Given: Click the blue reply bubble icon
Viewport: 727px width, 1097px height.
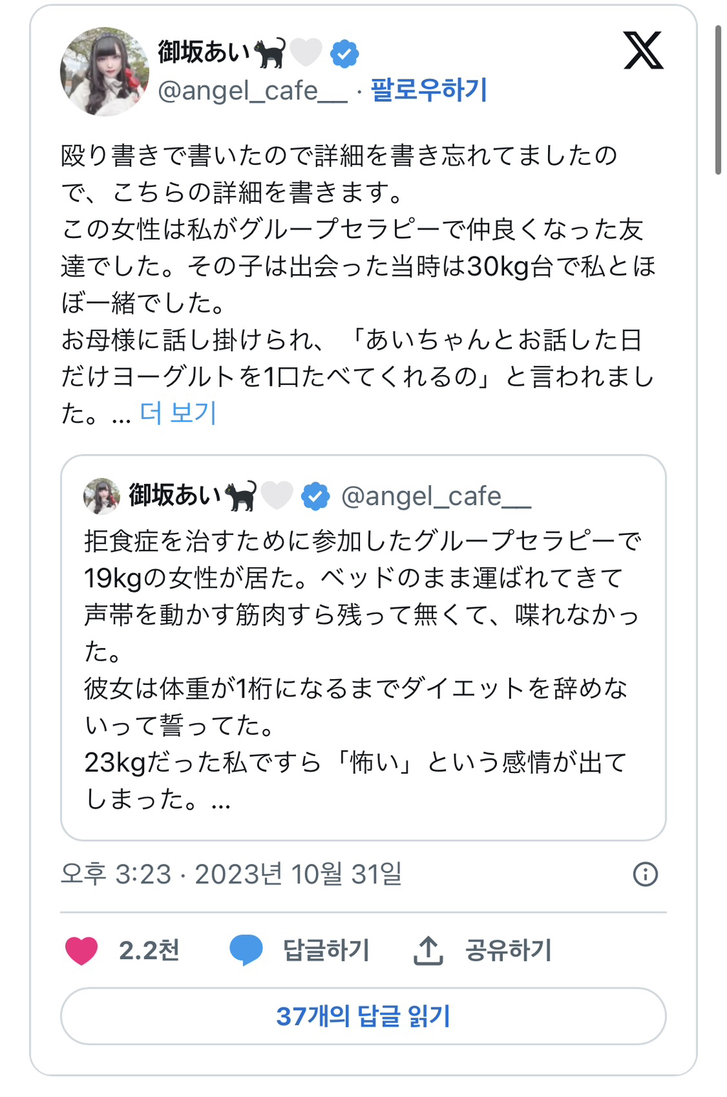Looking at the screenshot, I should coord(246,951).
